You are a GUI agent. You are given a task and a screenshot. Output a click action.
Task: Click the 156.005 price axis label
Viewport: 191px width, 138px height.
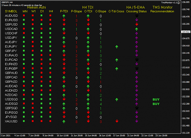pos(186,2)
